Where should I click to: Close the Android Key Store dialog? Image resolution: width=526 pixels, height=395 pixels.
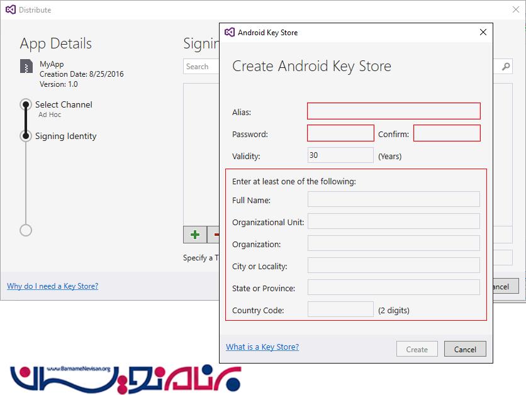tap(483, 33)
